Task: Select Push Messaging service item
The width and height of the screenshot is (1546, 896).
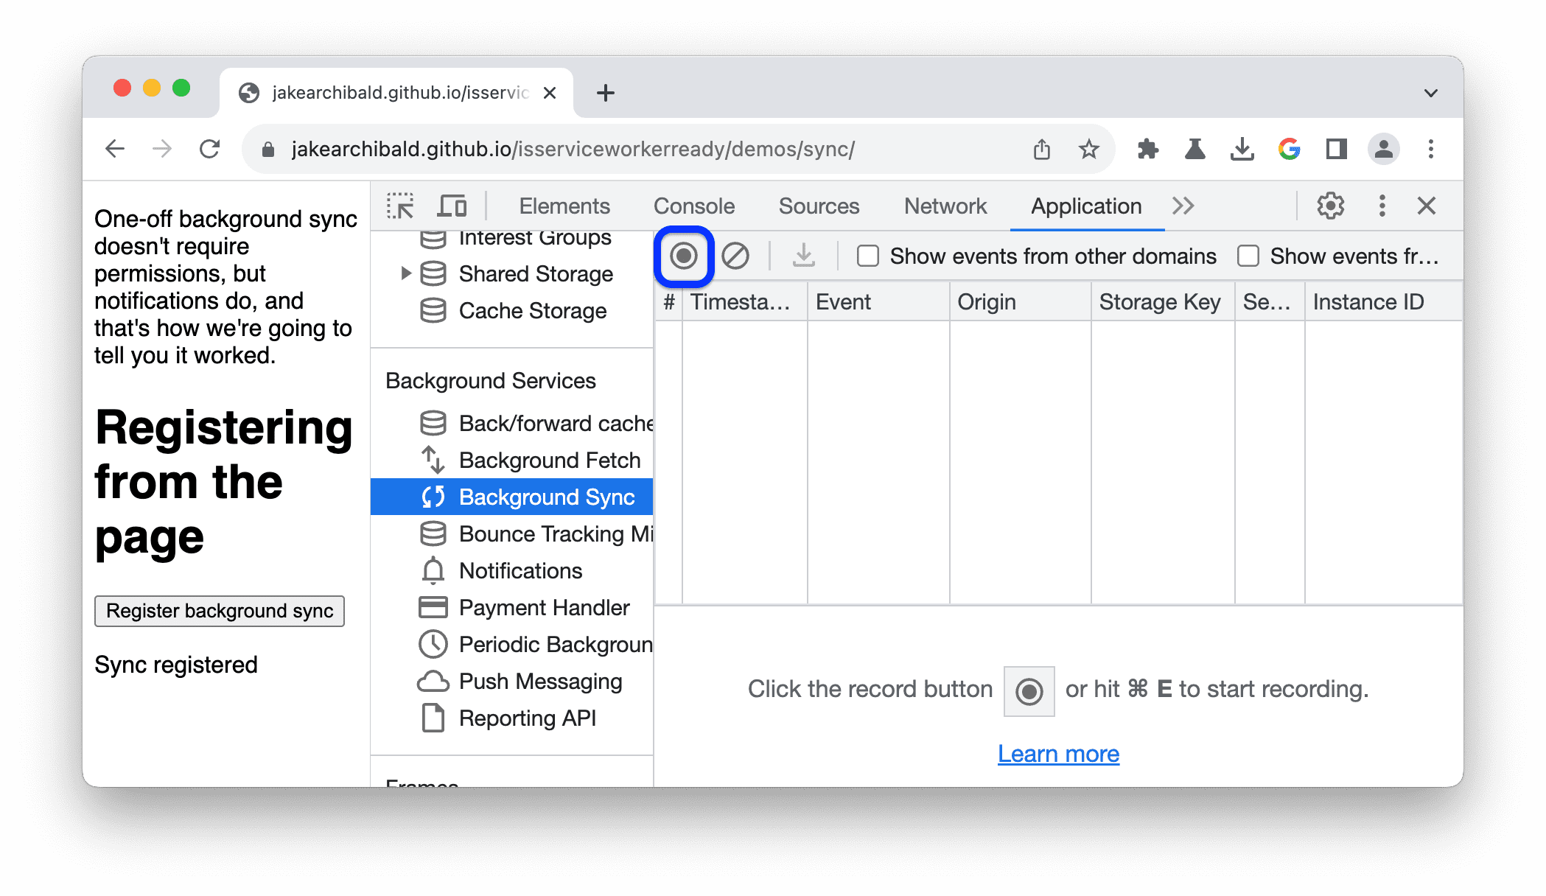Action: 539,679
